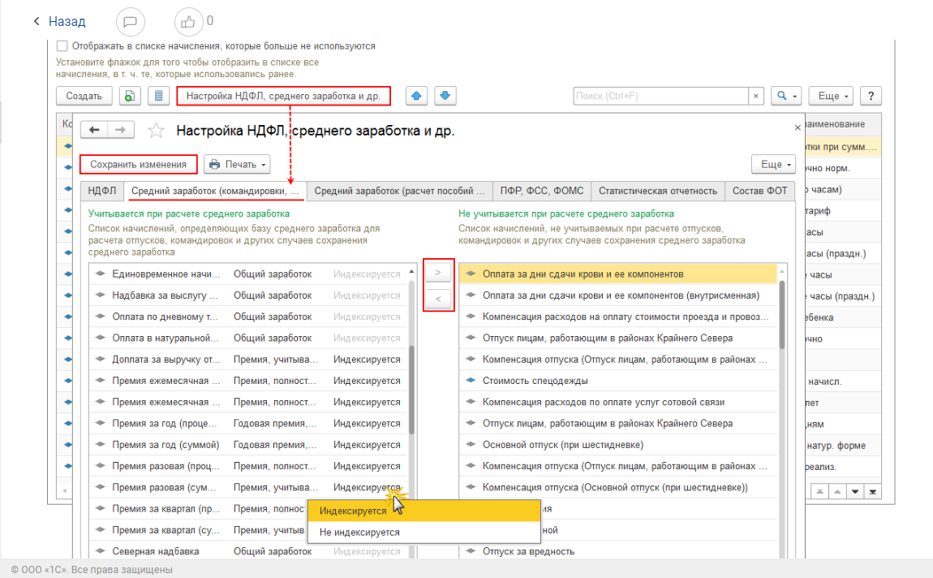Click the Создать button

point(84,96)
